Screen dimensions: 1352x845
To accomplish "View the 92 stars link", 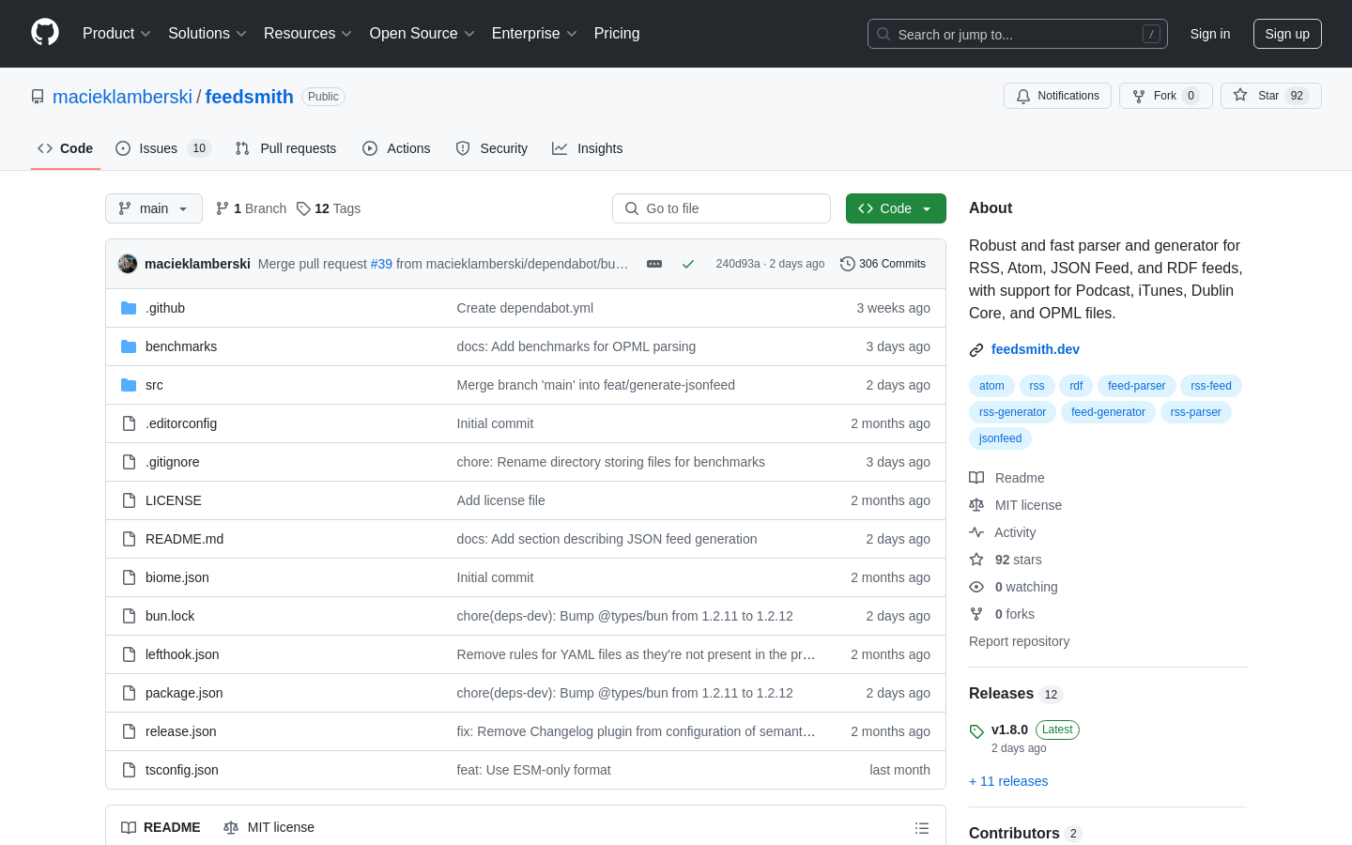I will [1006, 560].
